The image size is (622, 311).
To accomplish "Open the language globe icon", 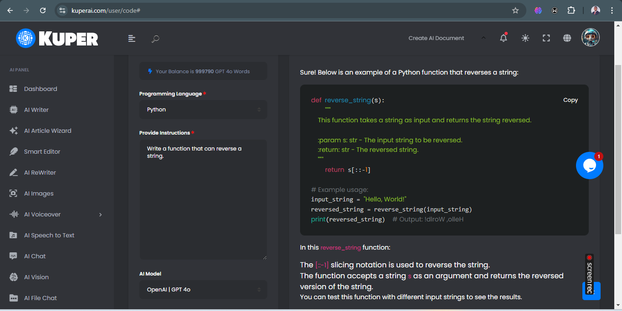I will pyautogui.click(x=567, y=38).
